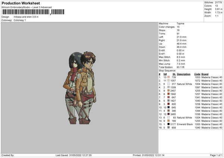Click thread code 1087 in stop row 4
The height and width of the screenshot is (158, 224).
pos(197,88)
